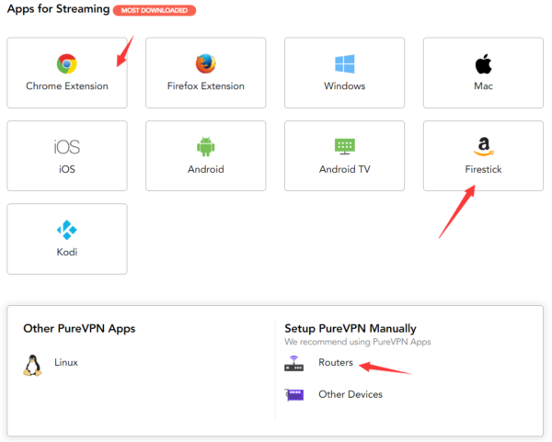Open the Chrome Extension label
This screenshot has height=442, width=552.
pos(67,85)
